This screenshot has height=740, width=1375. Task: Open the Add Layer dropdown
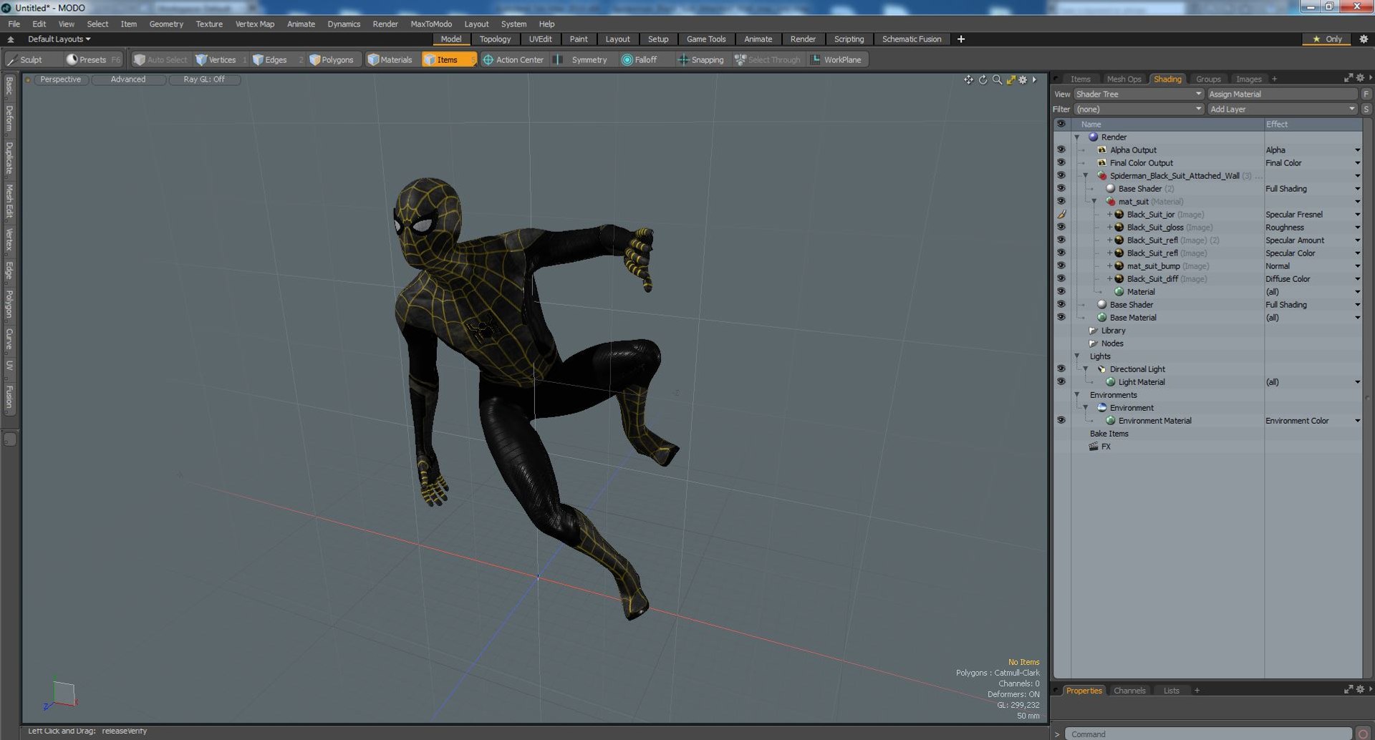(x=1282, y=109)
